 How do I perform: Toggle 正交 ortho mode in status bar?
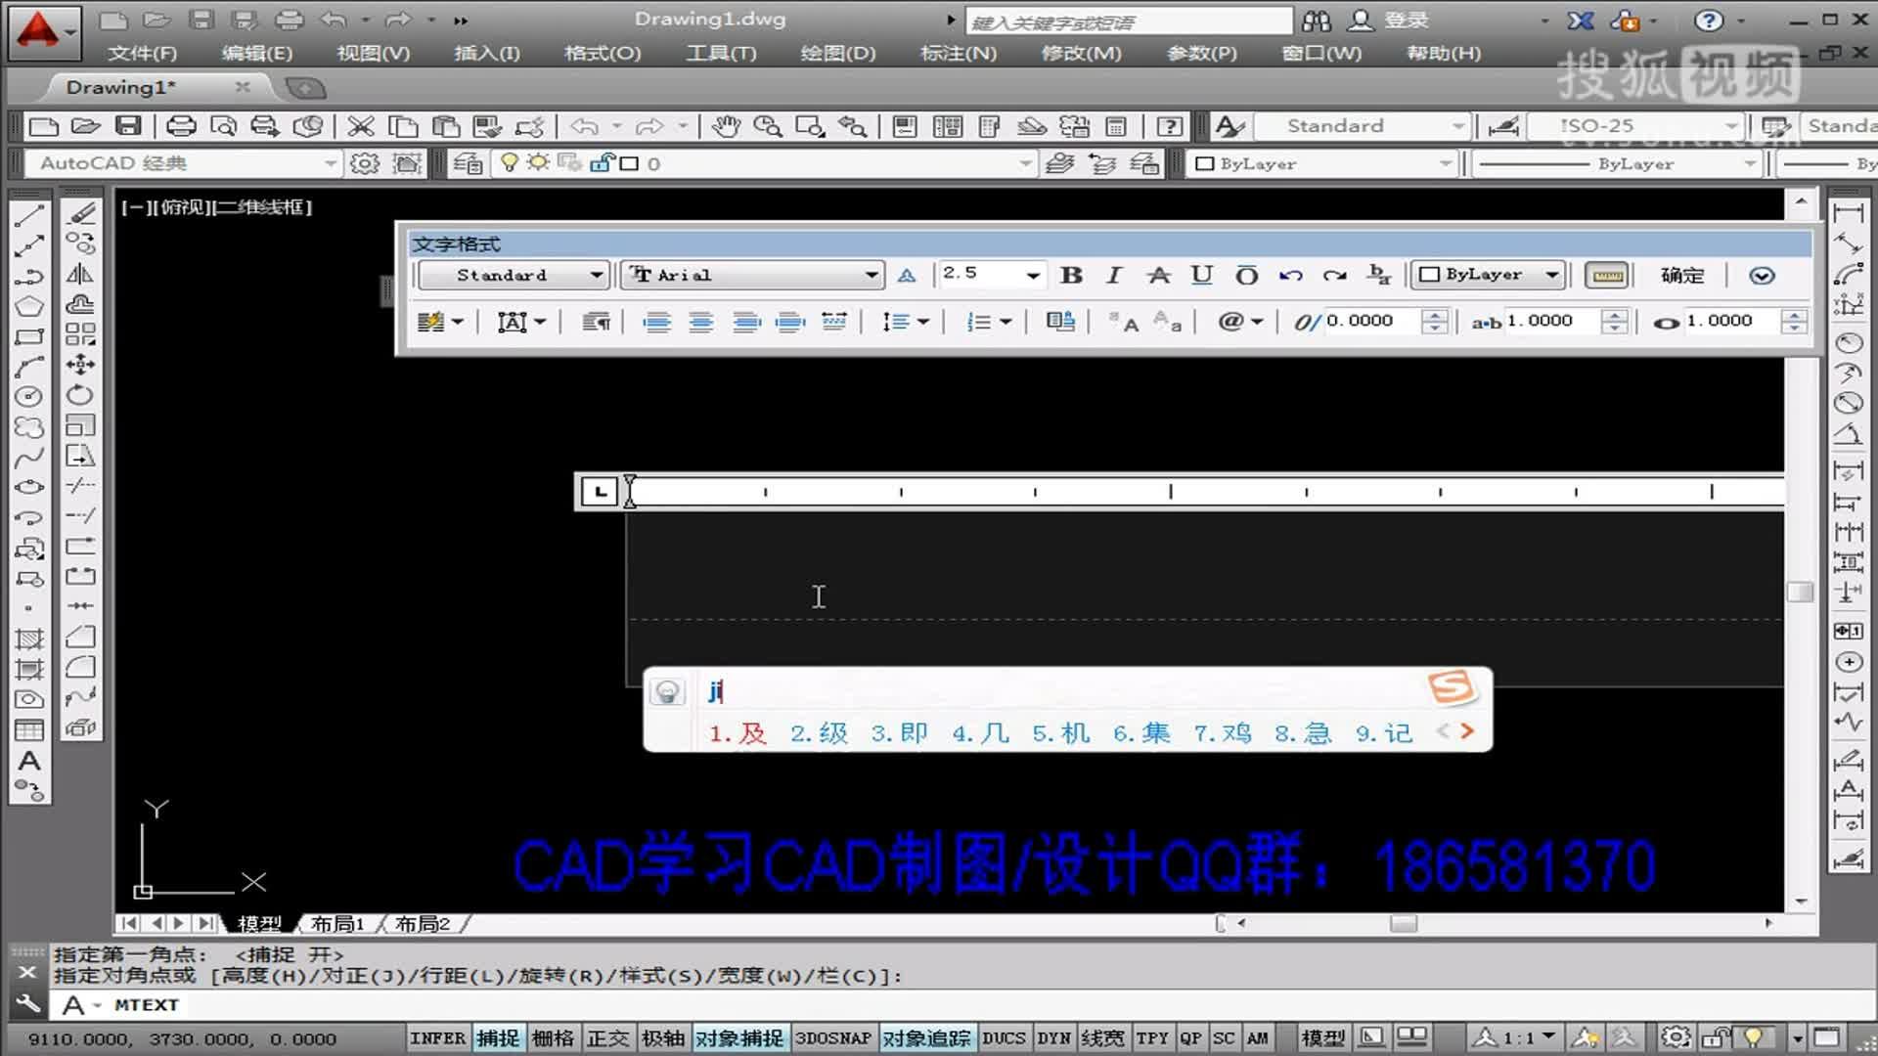coord(607,1037)
